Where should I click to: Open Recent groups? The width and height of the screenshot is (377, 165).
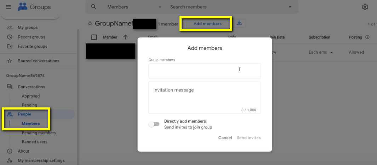click(x=32, y=37)
